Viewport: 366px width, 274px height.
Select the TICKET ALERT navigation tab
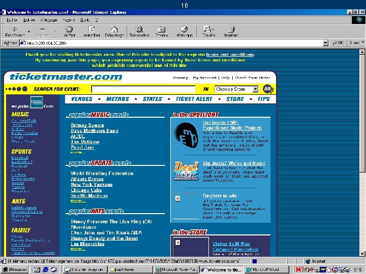[x=194, y=99]
